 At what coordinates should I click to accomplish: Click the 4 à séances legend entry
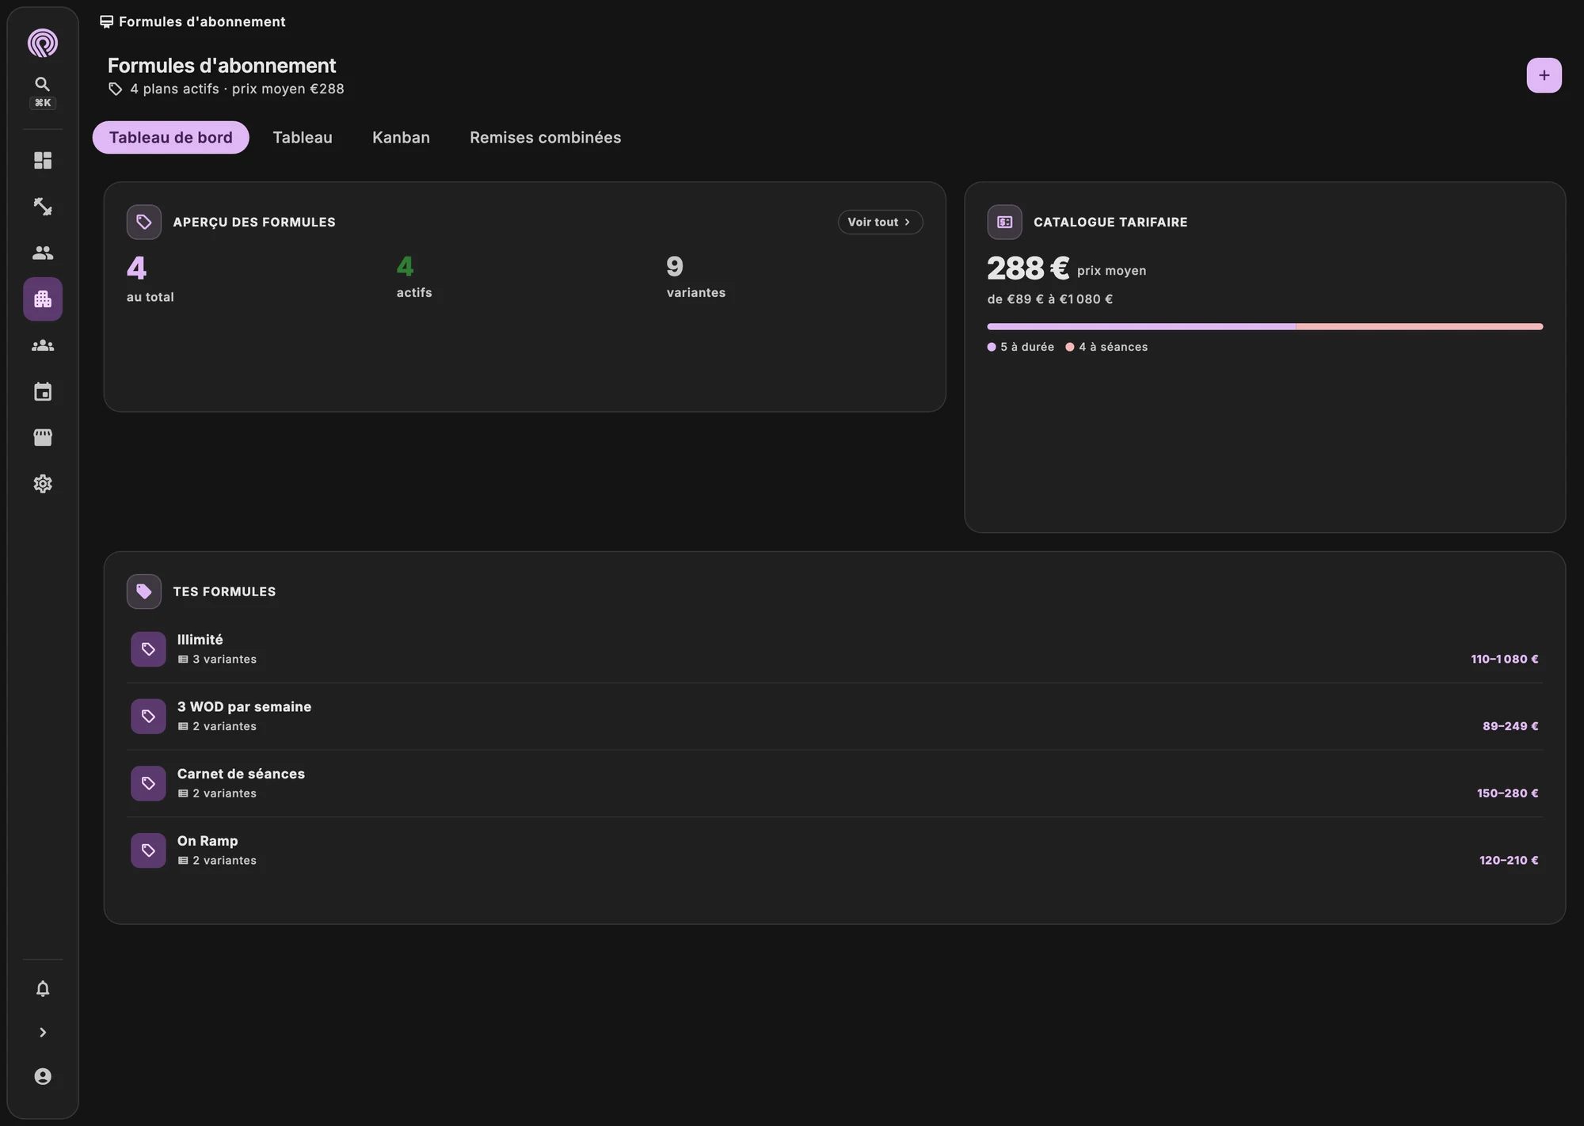pyautogui.click(x=1106, y=347)
